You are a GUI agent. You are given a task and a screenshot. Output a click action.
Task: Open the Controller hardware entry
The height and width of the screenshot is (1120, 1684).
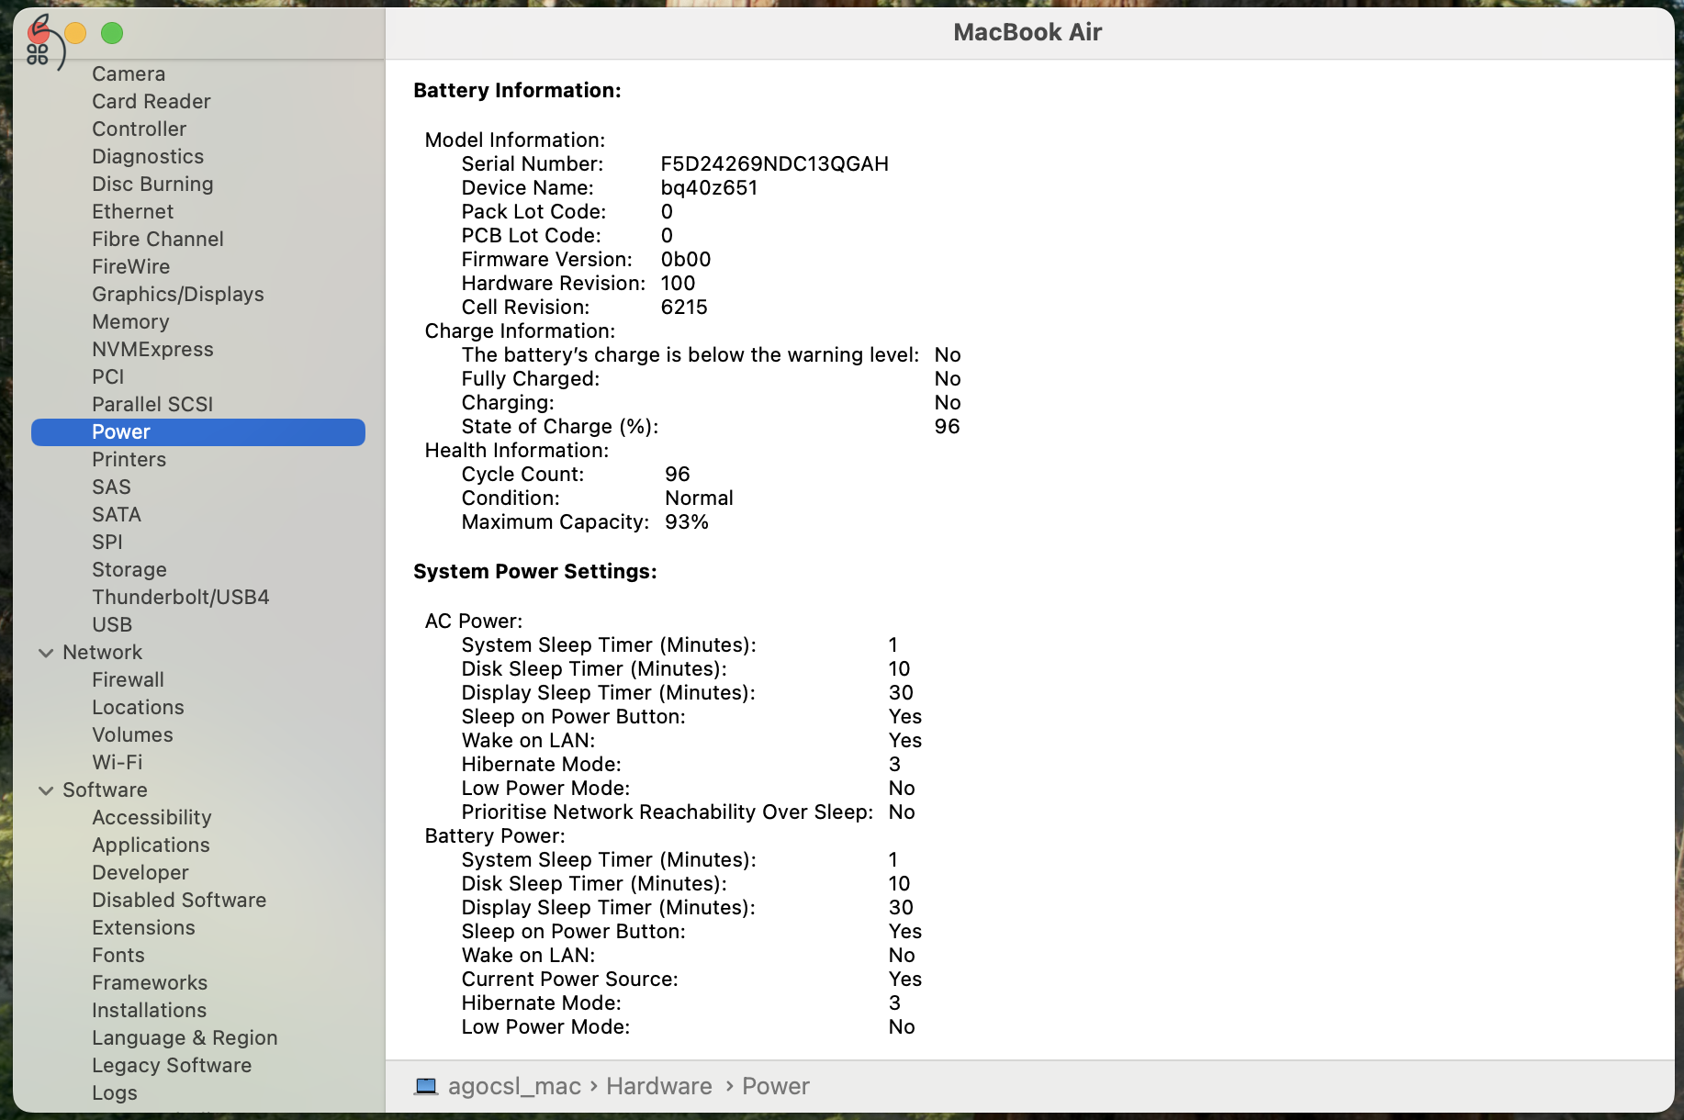pyautogui.click(x=139, y=129)
